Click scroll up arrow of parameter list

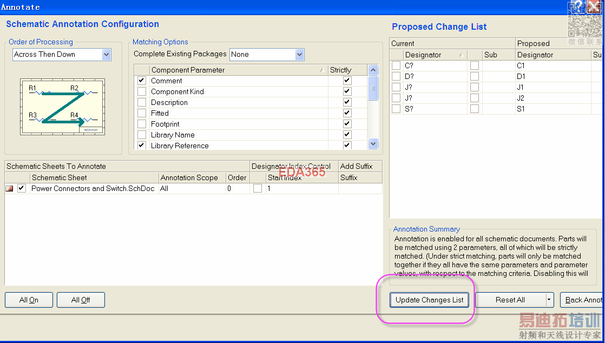pyautogui.click(x=373, y=70)
